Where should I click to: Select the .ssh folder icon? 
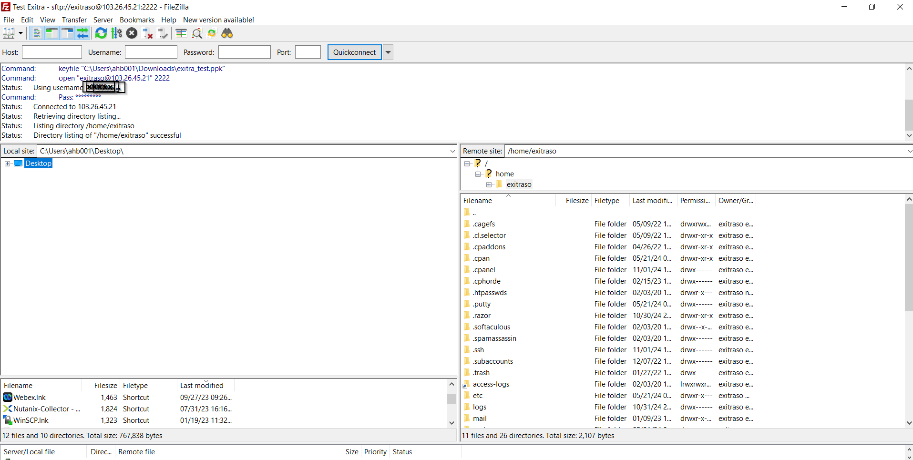point(467,349)
